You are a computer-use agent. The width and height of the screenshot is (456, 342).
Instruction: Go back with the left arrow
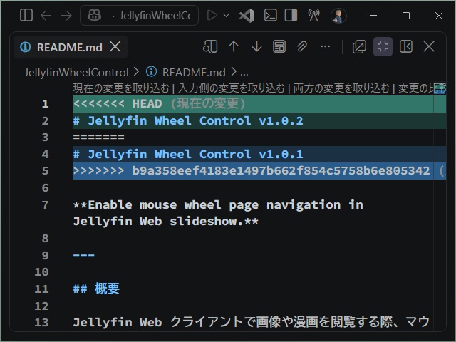click(46, 15)
